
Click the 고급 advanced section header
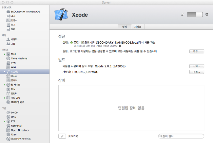[x=4, y=108]
